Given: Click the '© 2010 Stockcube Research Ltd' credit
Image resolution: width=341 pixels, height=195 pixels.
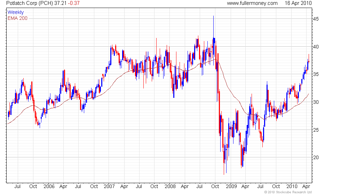Looking at the screenshot, I should pos(288,192).
